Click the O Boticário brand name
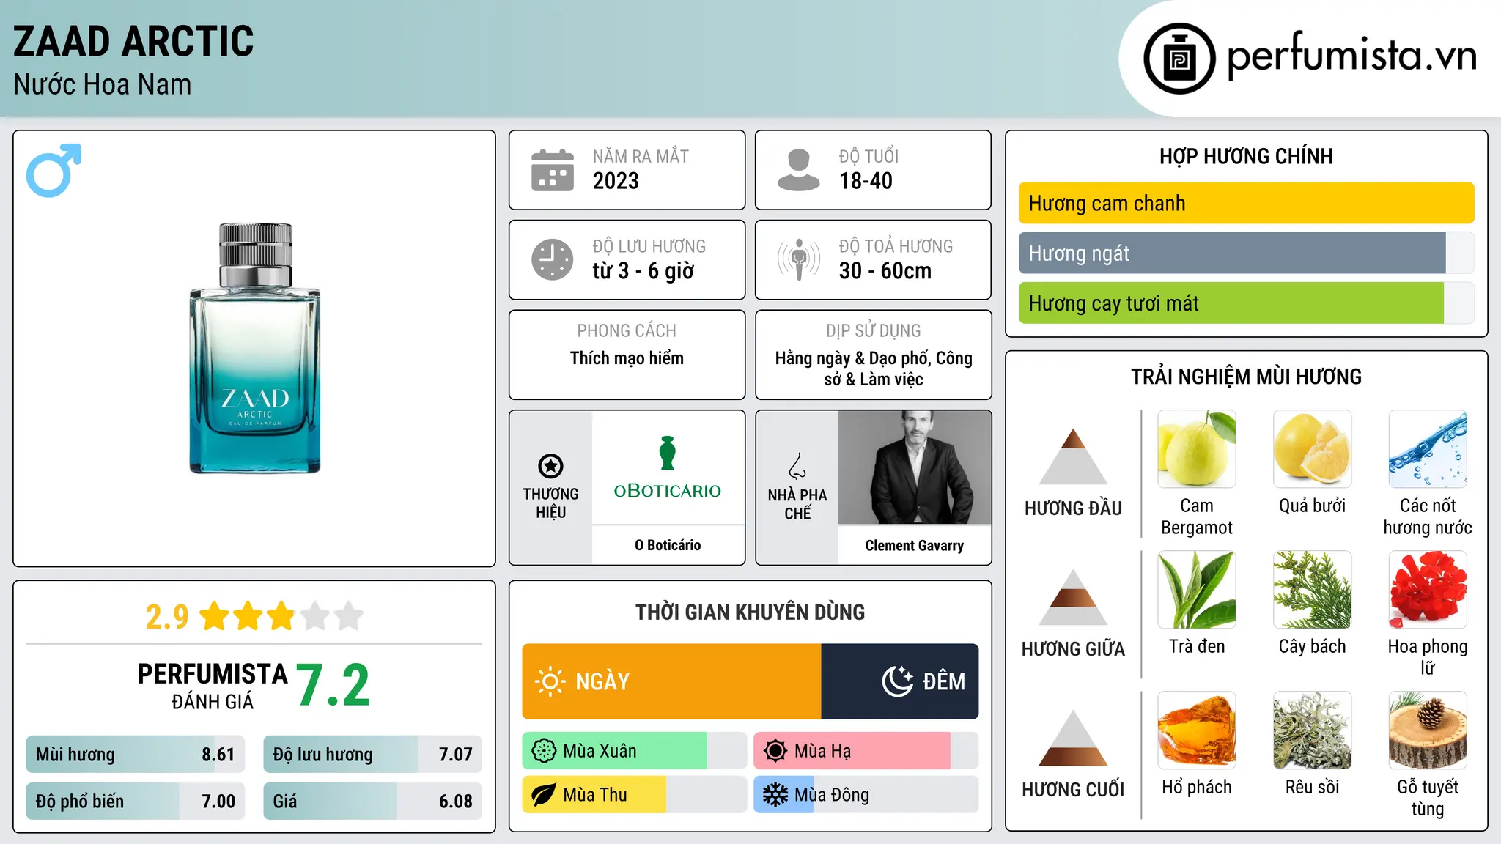1501x844 pixels. coord(668,545)
